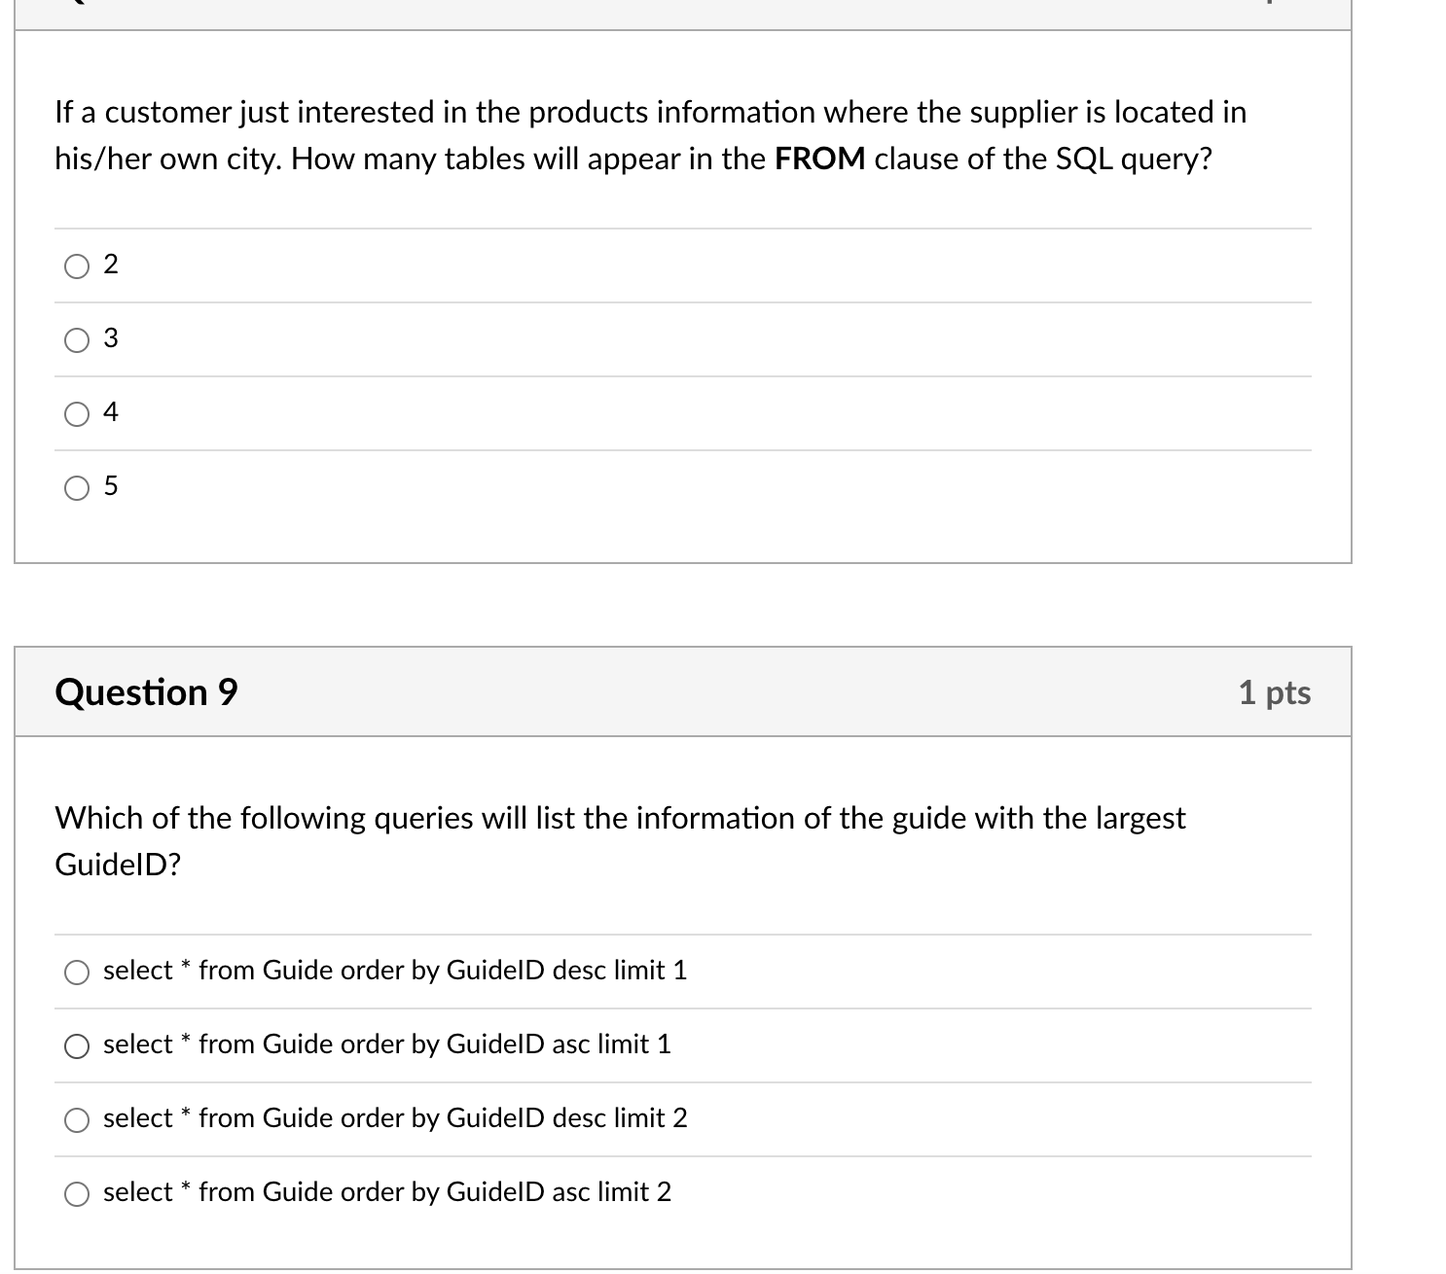Select 'select * from Guide order by GuideID asc limit 2'

click(x=77, y=1193)
